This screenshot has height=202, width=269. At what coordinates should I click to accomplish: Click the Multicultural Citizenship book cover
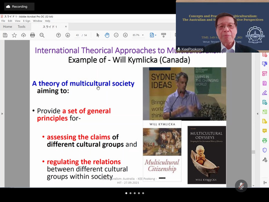click(x=162, y=151)
